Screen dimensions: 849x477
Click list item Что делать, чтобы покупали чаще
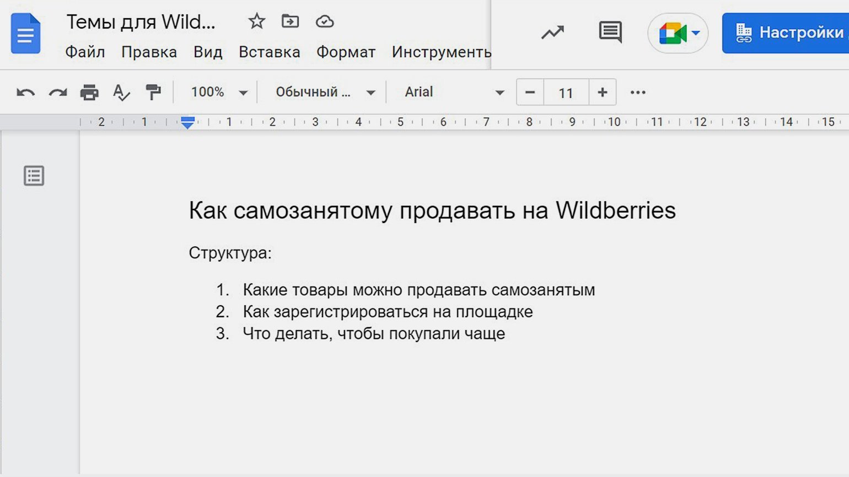tap(374, 334)
